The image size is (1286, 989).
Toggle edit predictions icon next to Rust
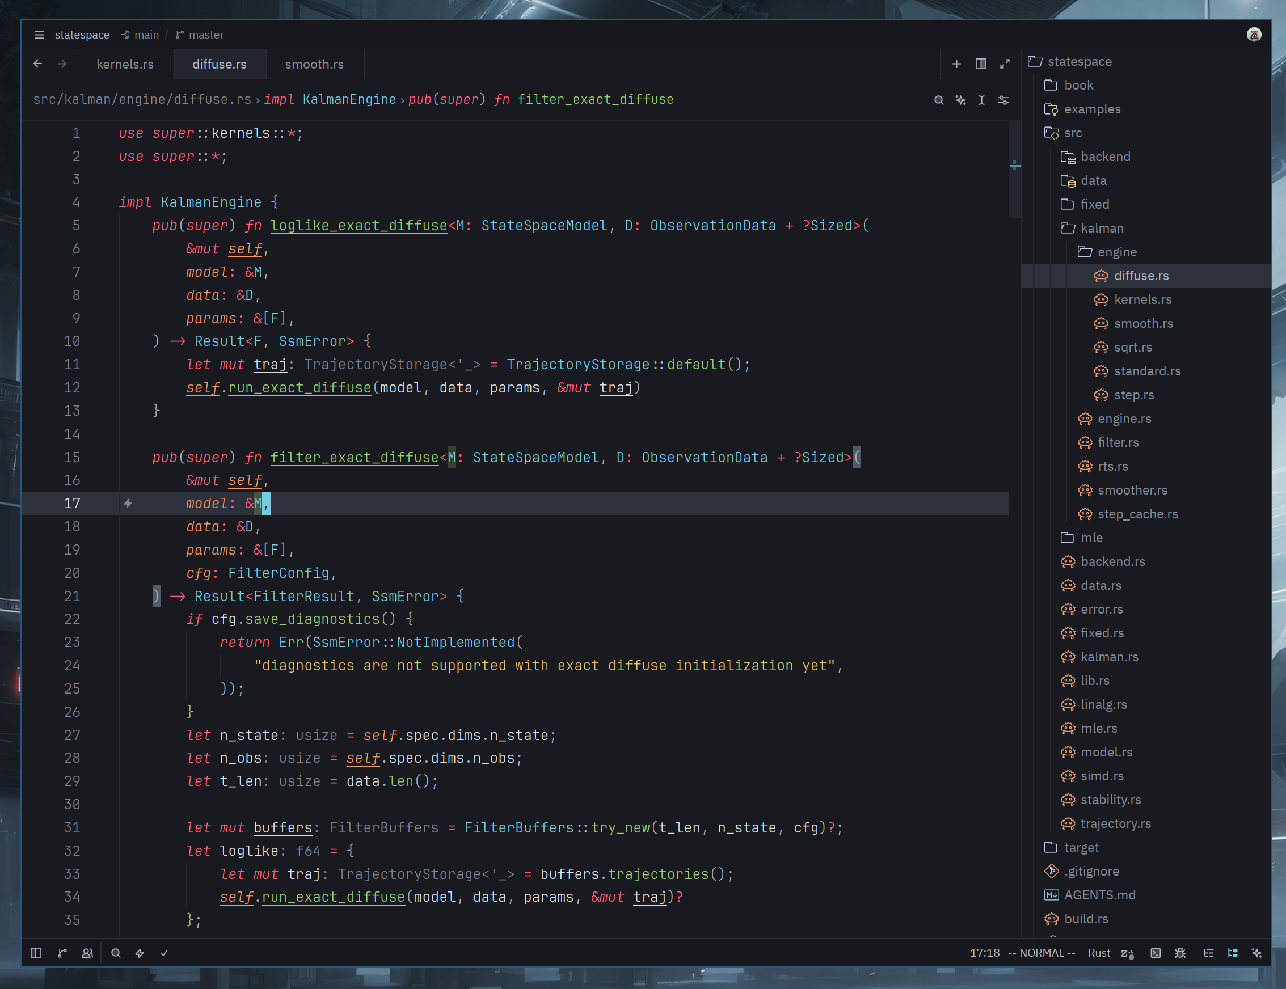(x=1127, y=953)
